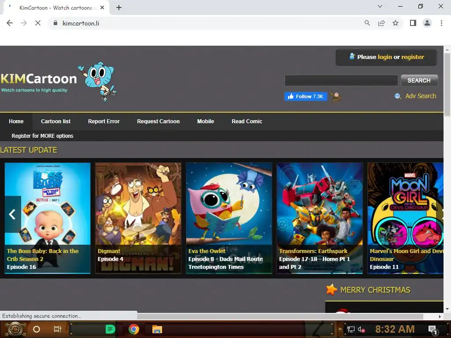Stop the page from loading
Image resolution: width=451 pixels, height=338 pixels.
(x=38, y=23)
